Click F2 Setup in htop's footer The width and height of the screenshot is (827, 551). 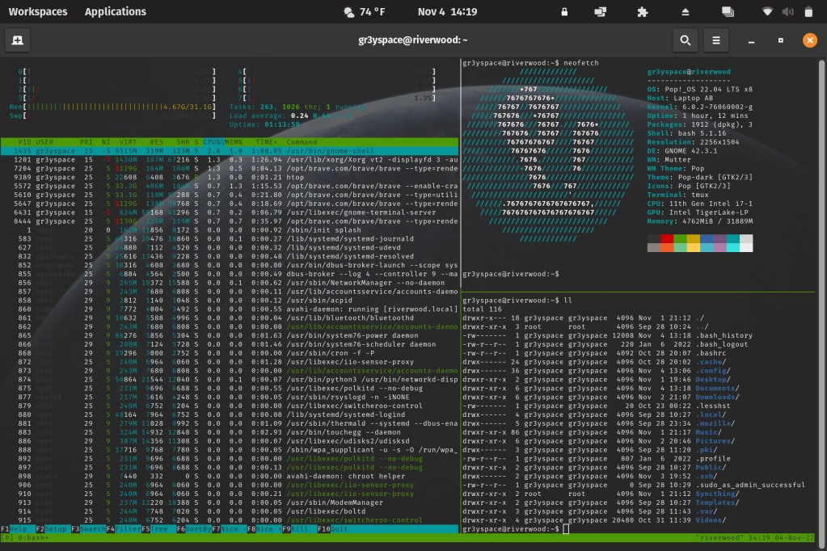(53, 528)
